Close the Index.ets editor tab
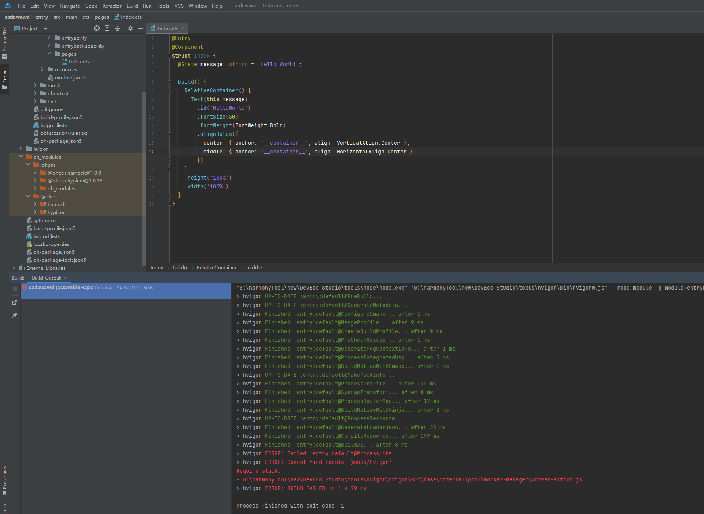 (x=183, y=28)
